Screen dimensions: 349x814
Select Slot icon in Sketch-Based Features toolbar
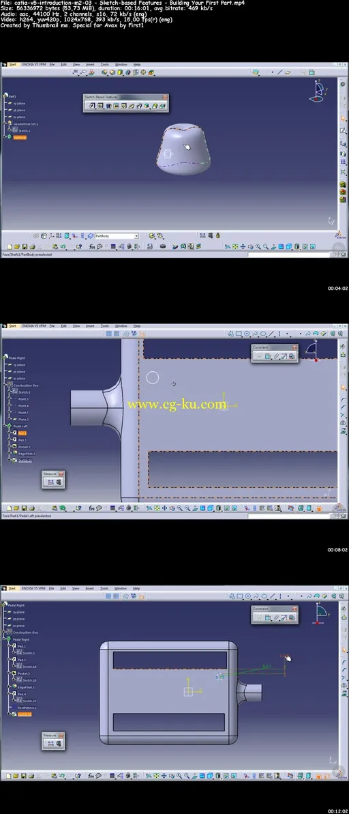(139, 106)
